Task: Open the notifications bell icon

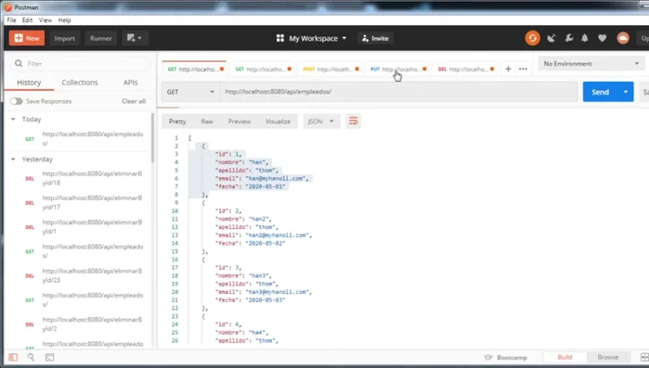Action: [584, 38]
